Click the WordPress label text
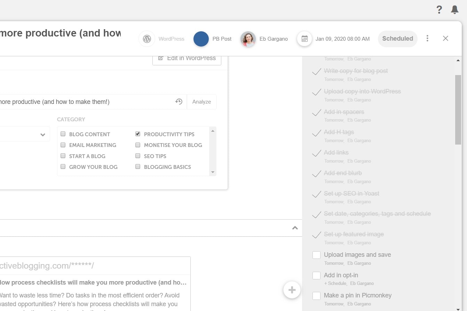This screenshot has height=311, width=467. click(x=171, y=39)
